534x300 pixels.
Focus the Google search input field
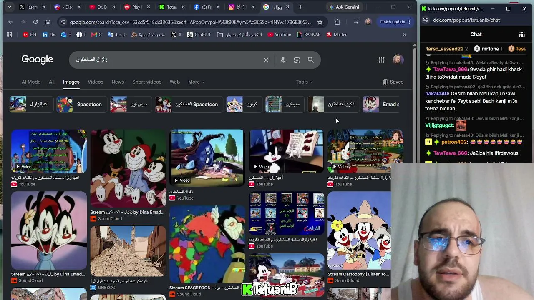point(167,60)
